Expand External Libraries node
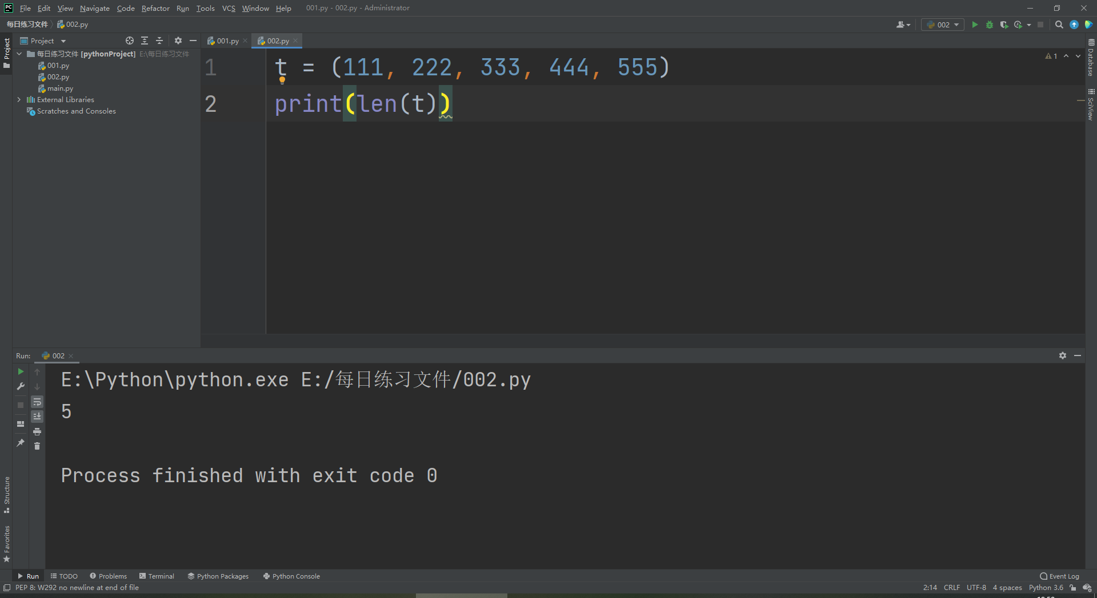This screenshot has height=598, width=1097. pyautogui.click(x=19, y=99)
